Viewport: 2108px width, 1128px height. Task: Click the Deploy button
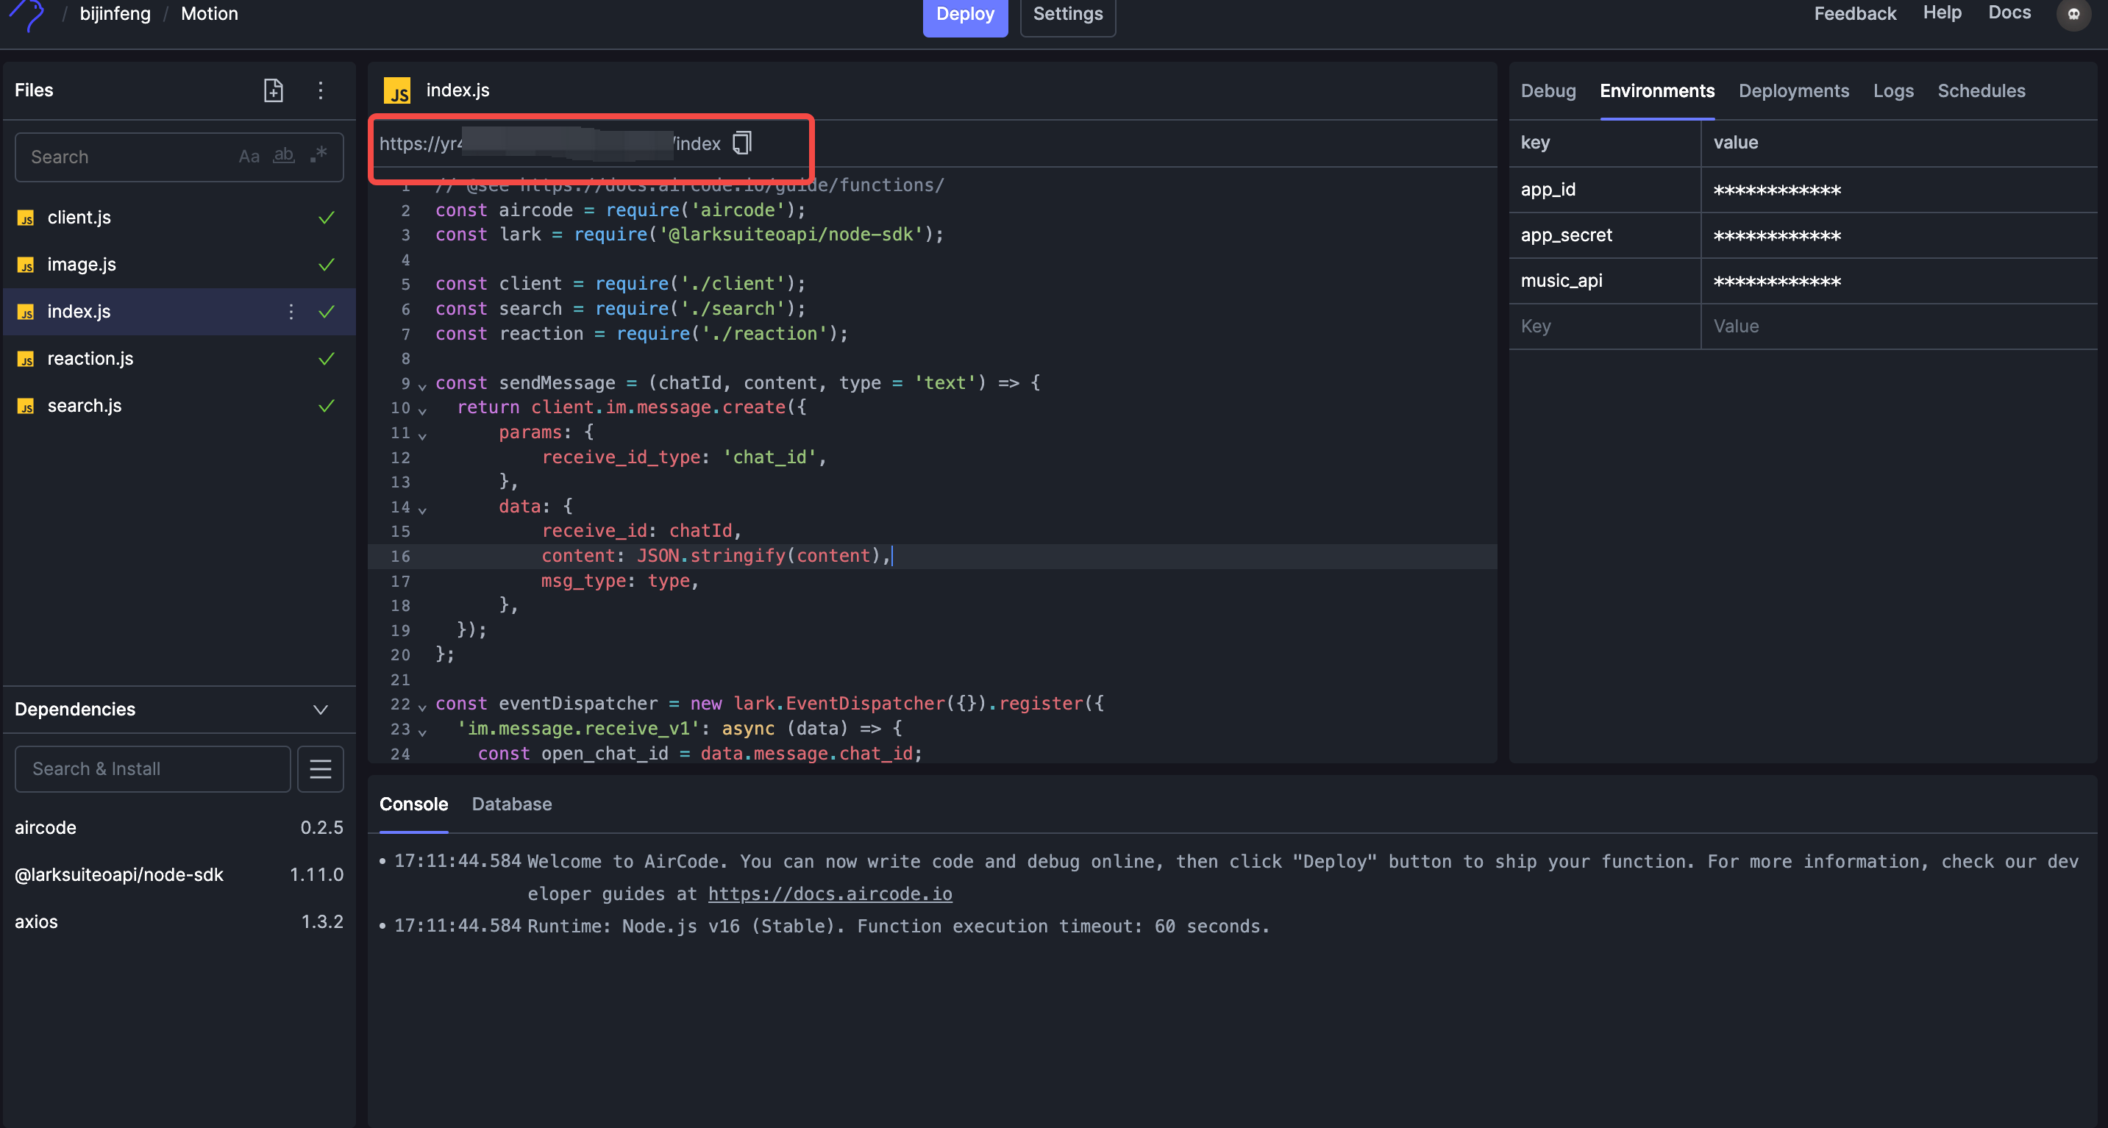(965, 15)
